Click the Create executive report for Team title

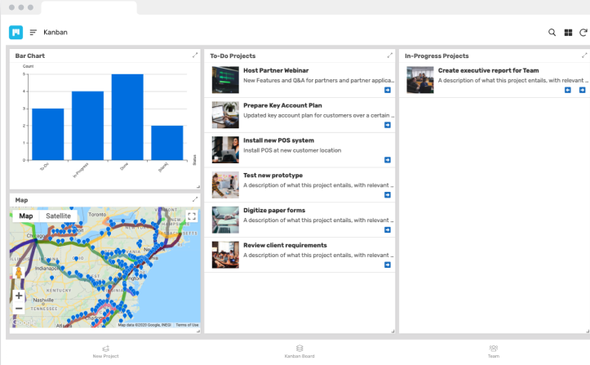pyautogui.click(x=489, y=70)
